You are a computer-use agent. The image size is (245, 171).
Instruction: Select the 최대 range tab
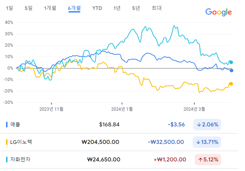(x=157, y=8)
